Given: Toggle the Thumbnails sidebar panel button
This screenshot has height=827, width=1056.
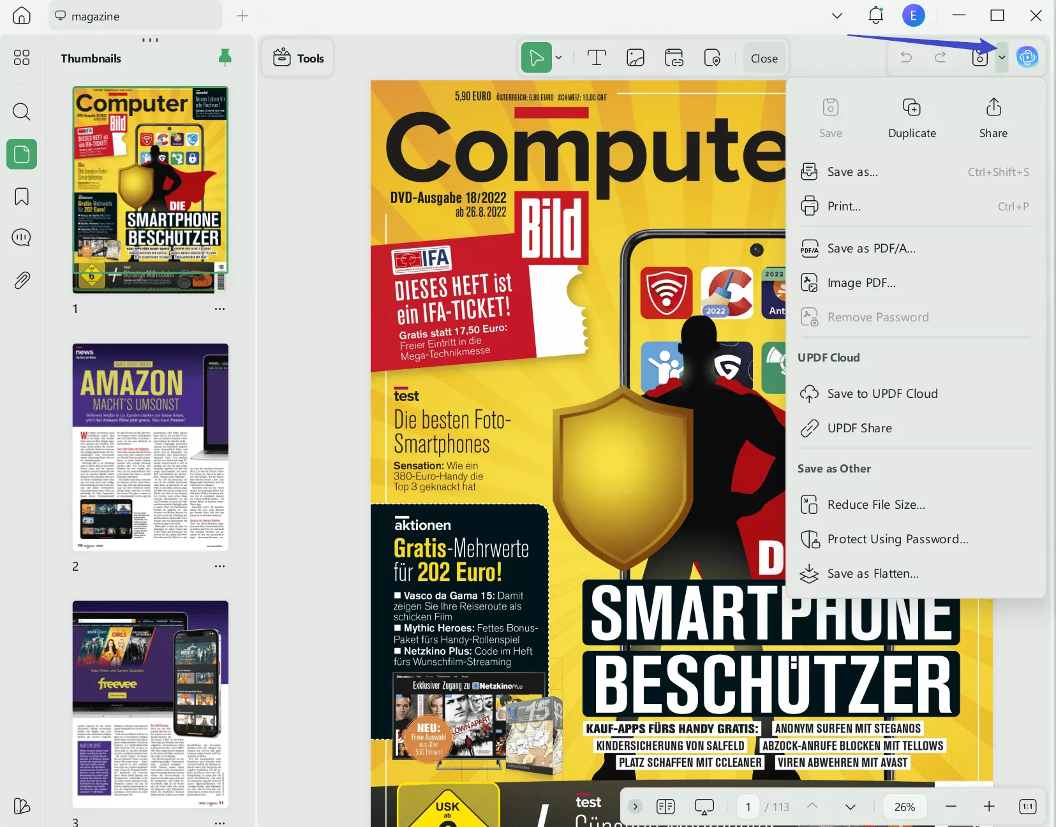Looking at the screenshot, I should point(22,154).
